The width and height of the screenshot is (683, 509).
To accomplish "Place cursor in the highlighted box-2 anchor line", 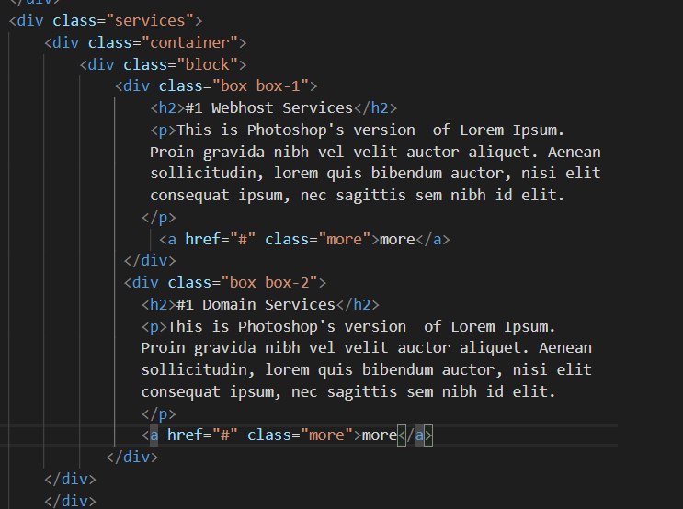I will (287, 435).
